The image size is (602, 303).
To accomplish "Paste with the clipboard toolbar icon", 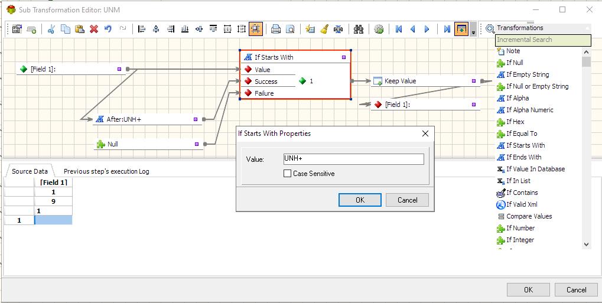I will coord(80,29).
